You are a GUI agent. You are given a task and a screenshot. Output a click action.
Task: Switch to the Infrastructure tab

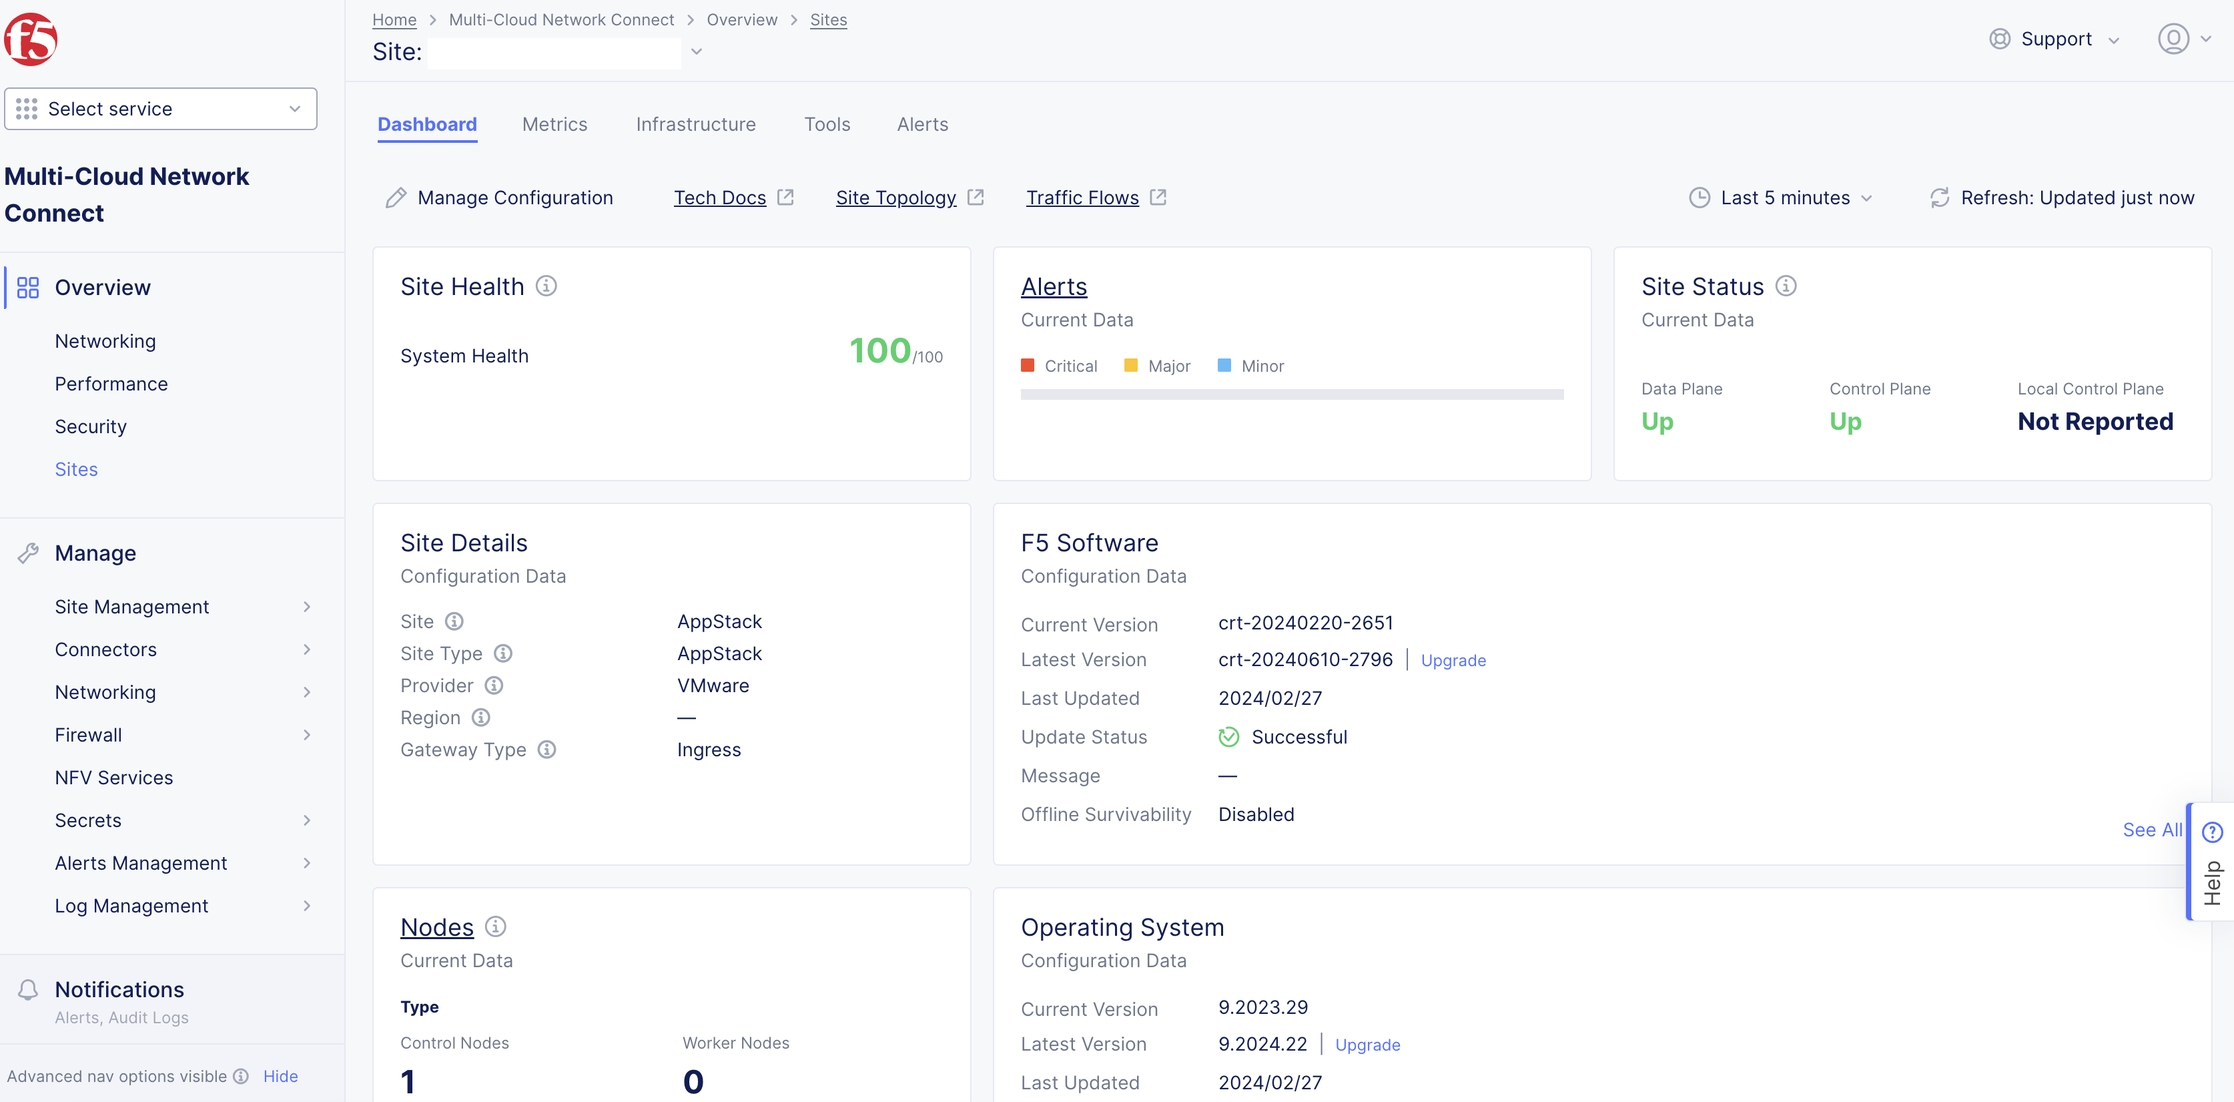(695, 124)
